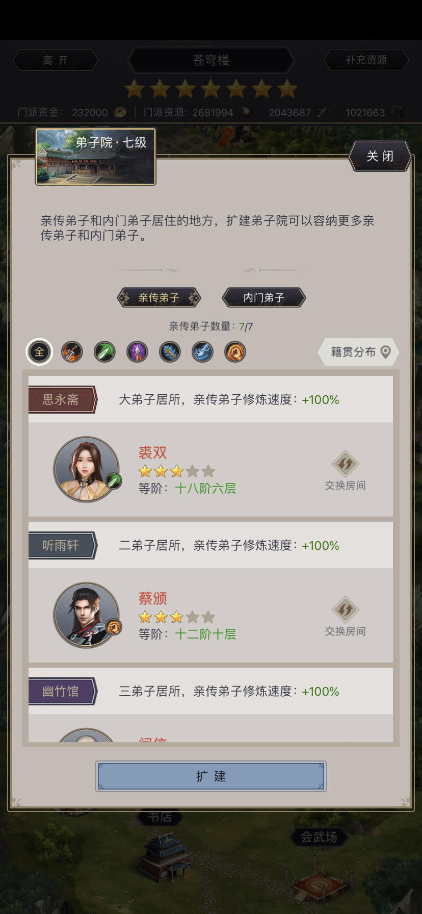422x914 pixels.
Task: Swap room icon for 蔡颁
Action: point(346,610)
